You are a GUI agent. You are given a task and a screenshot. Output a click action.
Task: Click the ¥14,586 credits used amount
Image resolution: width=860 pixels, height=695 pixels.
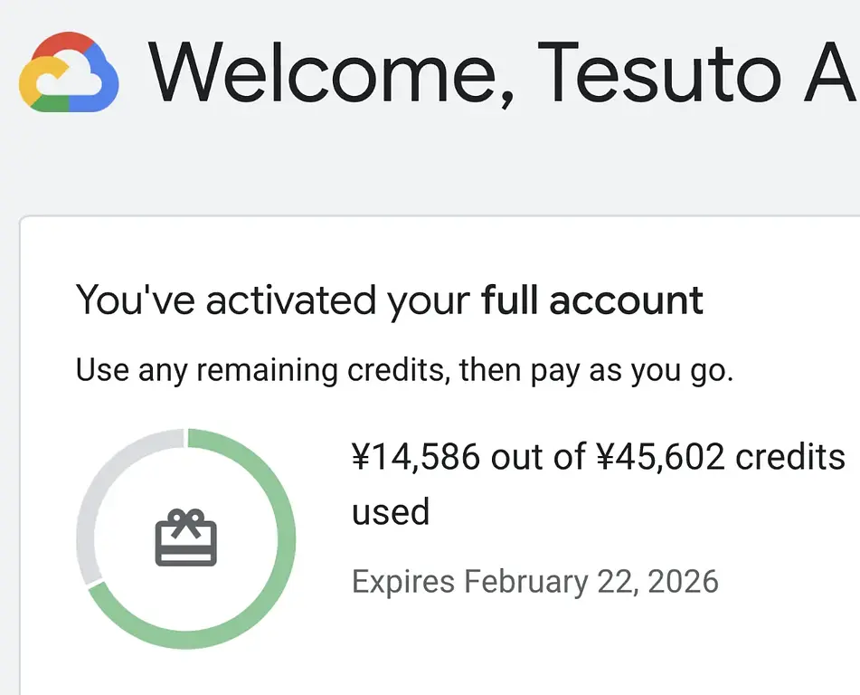pyautogui.click(x=416, y=457)
